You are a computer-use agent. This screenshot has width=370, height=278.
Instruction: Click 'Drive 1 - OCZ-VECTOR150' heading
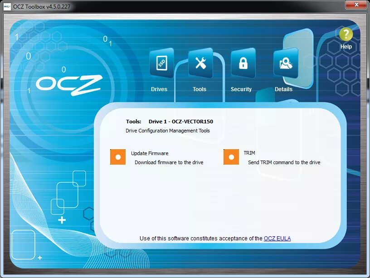coord(181,122)
